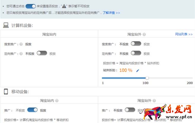Screen dimensions: 195x123
Task: Click the mobile phone icon by 移动设备
Action: pyautogui.click(x=6, y=91)
